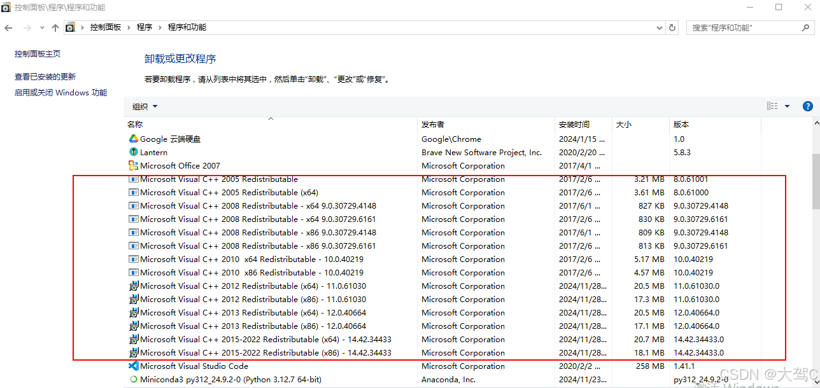Click the Microsoft Office 2007 icon

coord(134,165)
